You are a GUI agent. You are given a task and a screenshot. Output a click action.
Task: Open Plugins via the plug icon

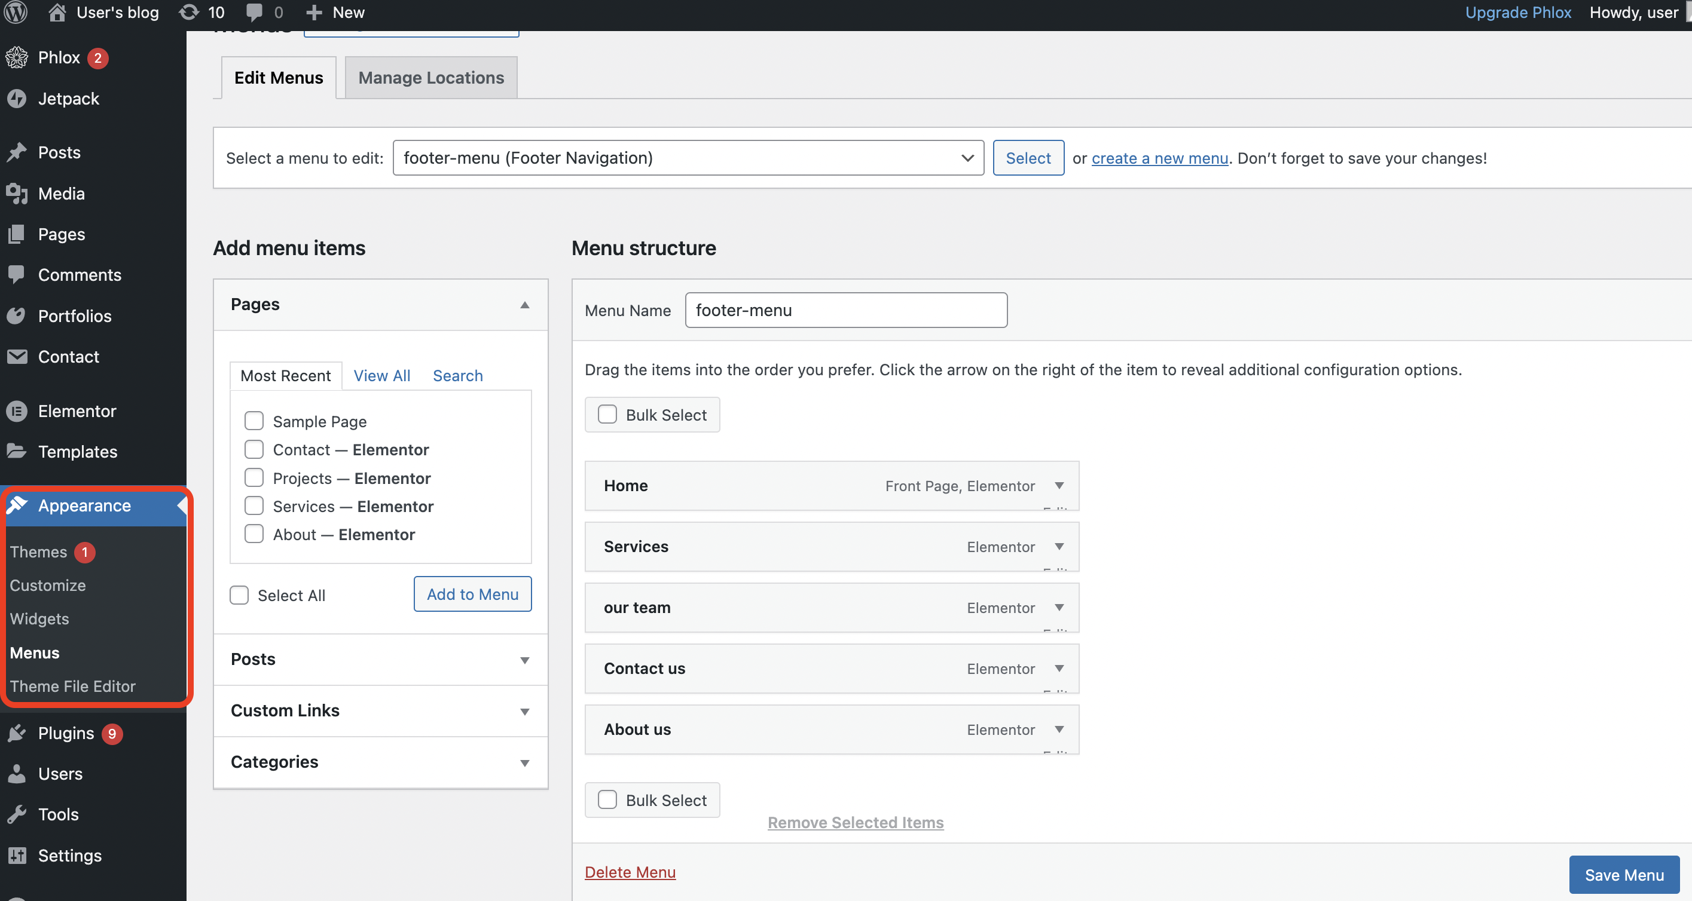tap(17, 733)
